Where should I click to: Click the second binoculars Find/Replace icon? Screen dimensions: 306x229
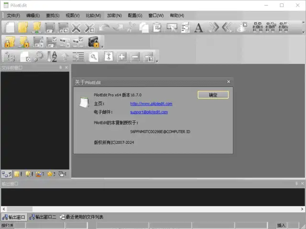(x=271, y=27)
